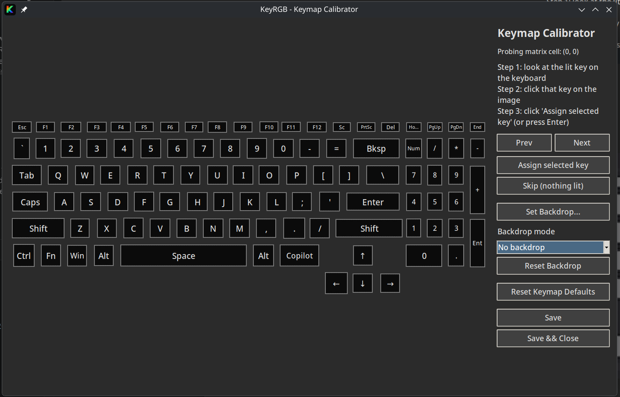The height and width of the screenshot is (397, 620).
Task: Select the down arrow key
Action: point(363,284)
